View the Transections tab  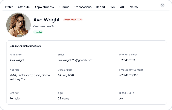(83, 7)
